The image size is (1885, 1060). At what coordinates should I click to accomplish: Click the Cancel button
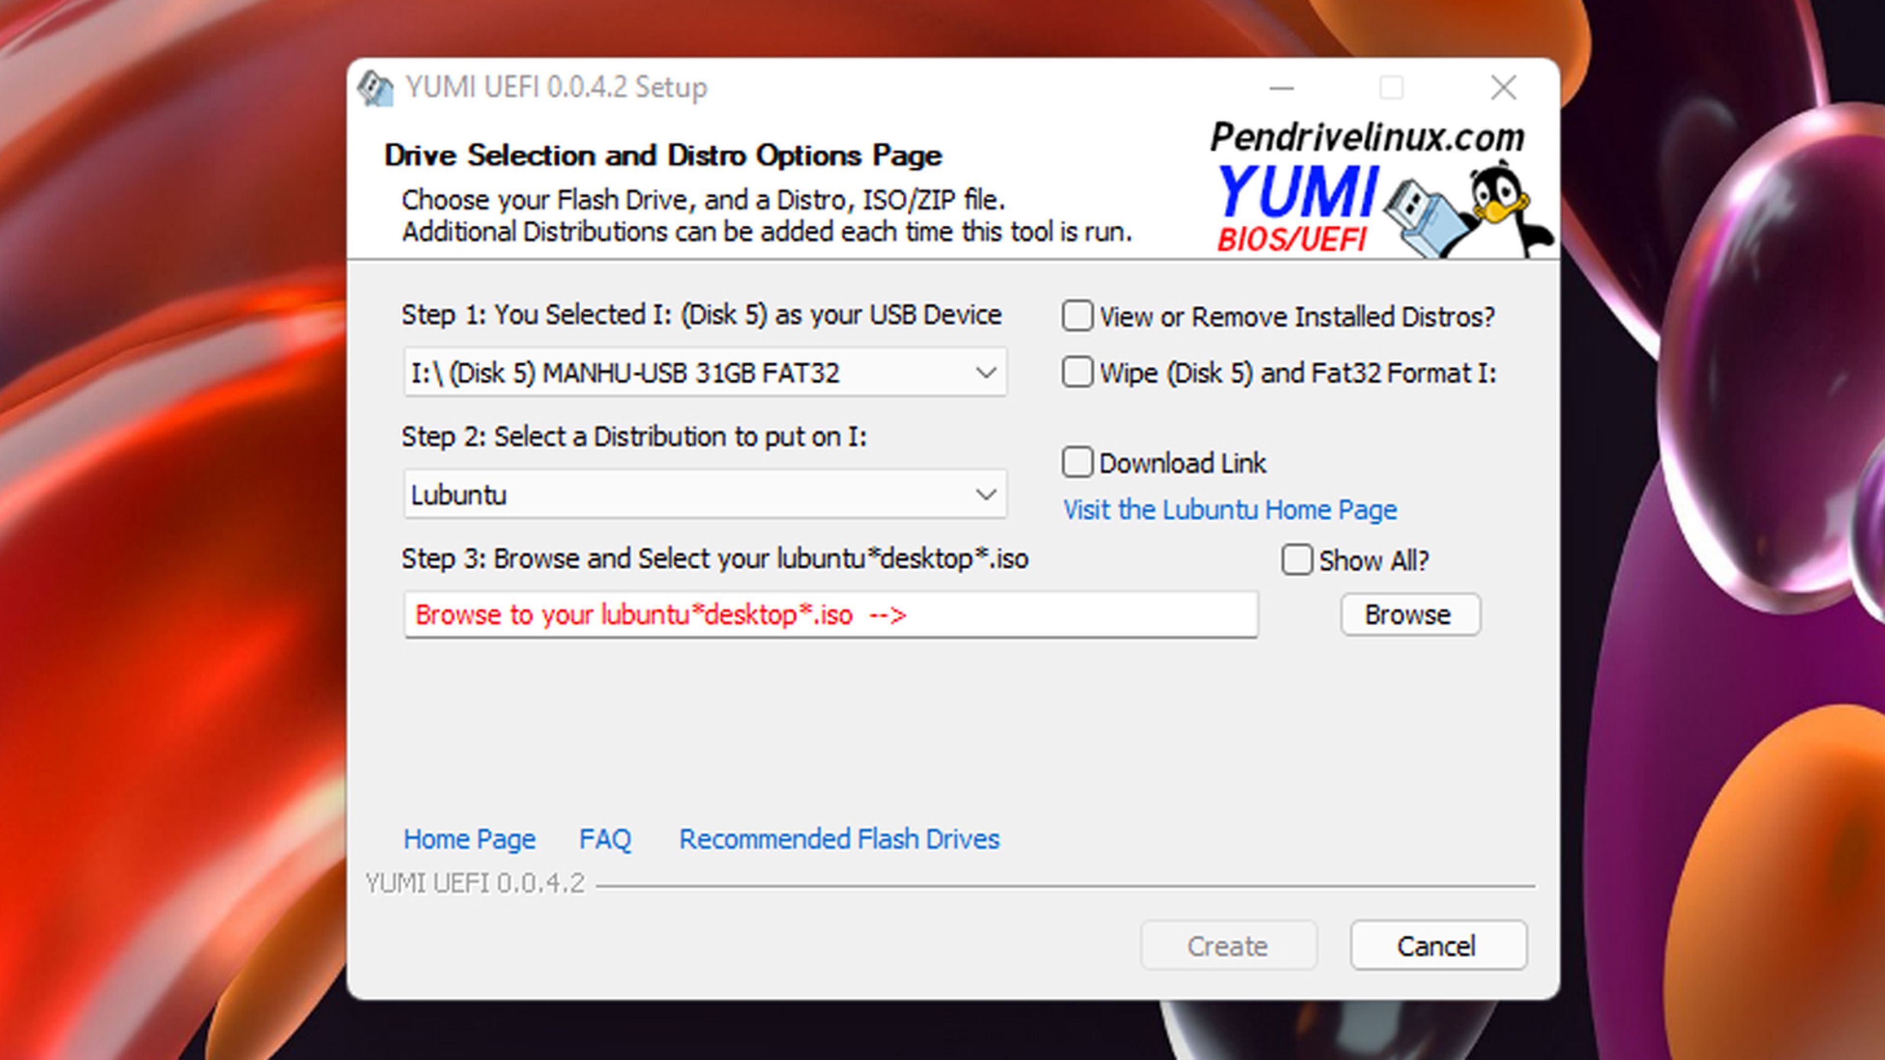(1438, 946)
